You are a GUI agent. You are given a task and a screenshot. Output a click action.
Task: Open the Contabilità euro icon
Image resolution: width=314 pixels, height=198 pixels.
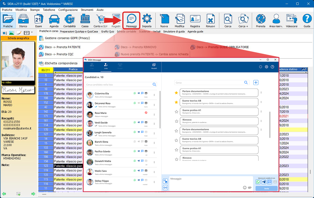[x=69, y=21]
